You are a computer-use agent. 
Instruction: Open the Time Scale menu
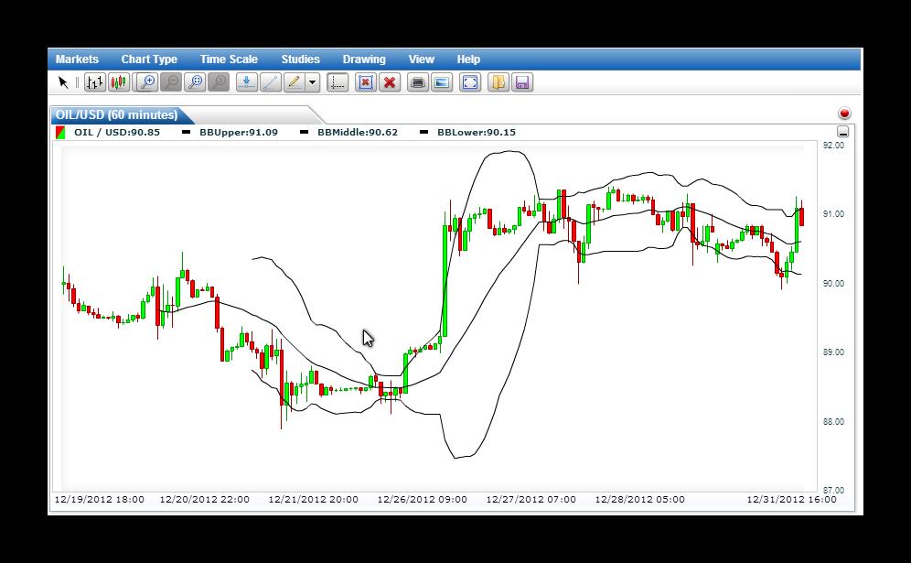[x=229, y=60]
